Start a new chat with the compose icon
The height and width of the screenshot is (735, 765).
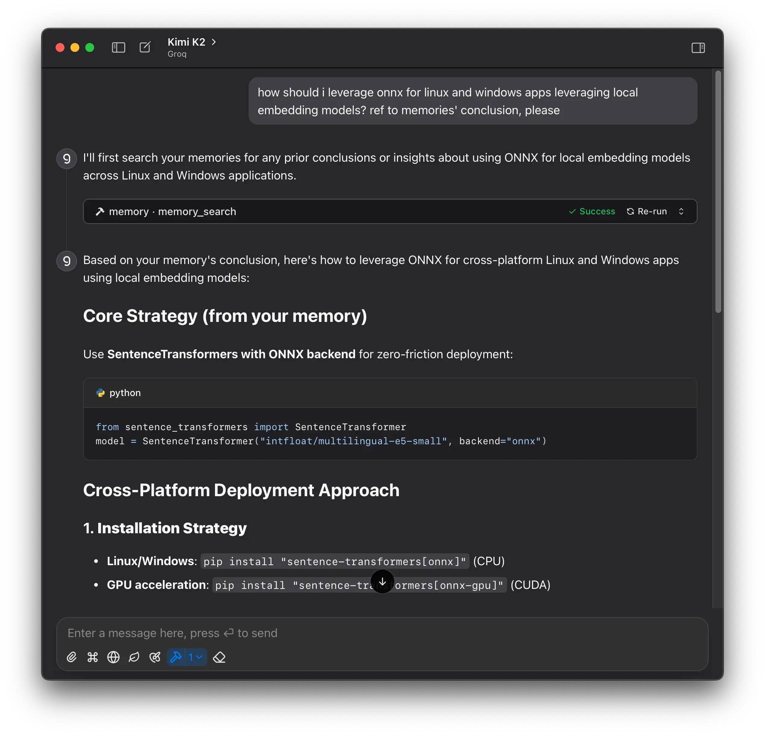(x=145, y=47)
